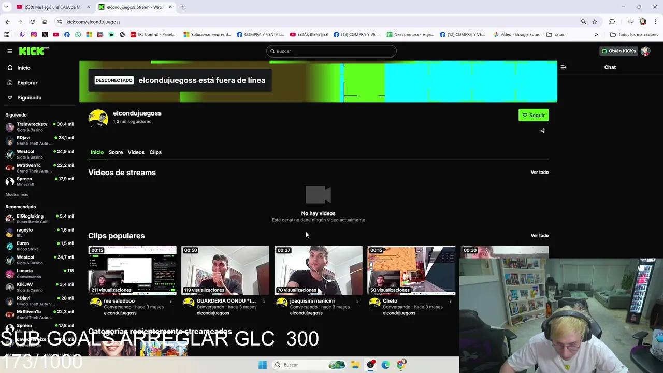Open the browser tab list dropdown
The height and width of the screenshot is (373, 663).
tap(7, 7)
